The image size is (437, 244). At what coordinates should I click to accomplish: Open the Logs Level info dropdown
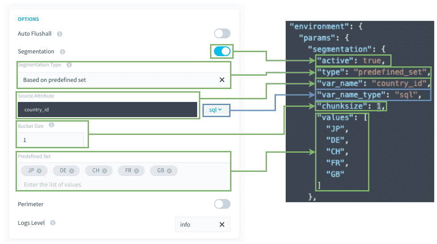point(202,224)
